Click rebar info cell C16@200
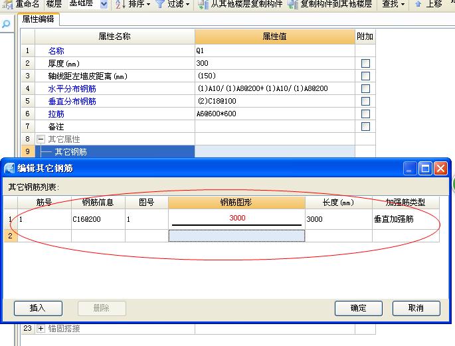455x346 pixels. pos(98,219)
